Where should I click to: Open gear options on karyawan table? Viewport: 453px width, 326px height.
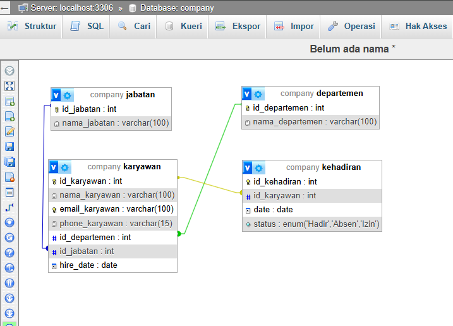66,167
